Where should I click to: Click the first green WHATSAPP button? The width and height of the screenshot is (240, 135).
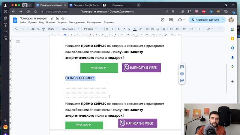point(99,68)
